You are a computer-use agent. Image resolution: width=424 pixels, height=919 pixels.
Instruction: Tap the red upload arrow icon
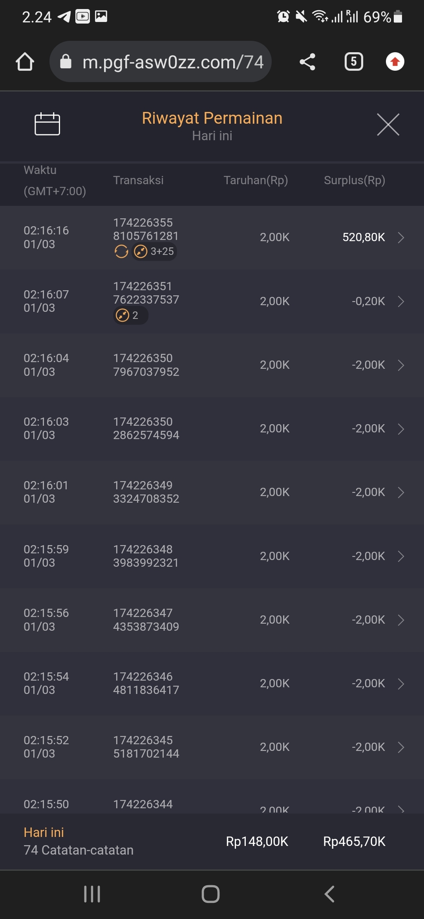395,62
